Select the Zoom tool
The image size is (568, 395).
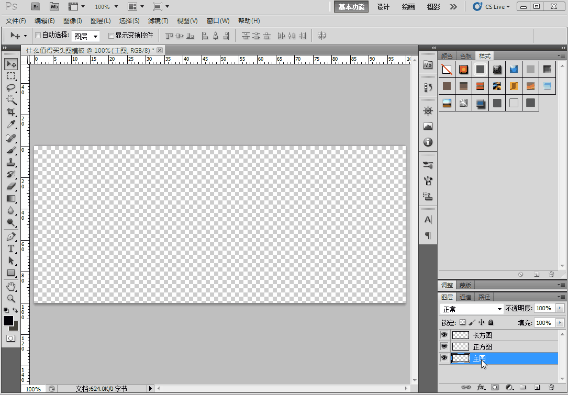11,299
